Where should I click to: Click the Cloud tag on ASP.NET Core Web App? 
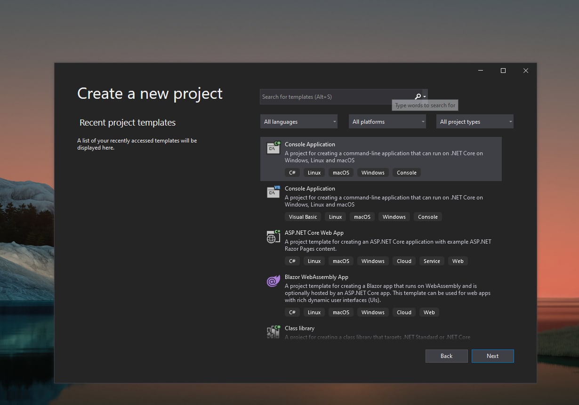pyautogui.click(x=404, y=261)
